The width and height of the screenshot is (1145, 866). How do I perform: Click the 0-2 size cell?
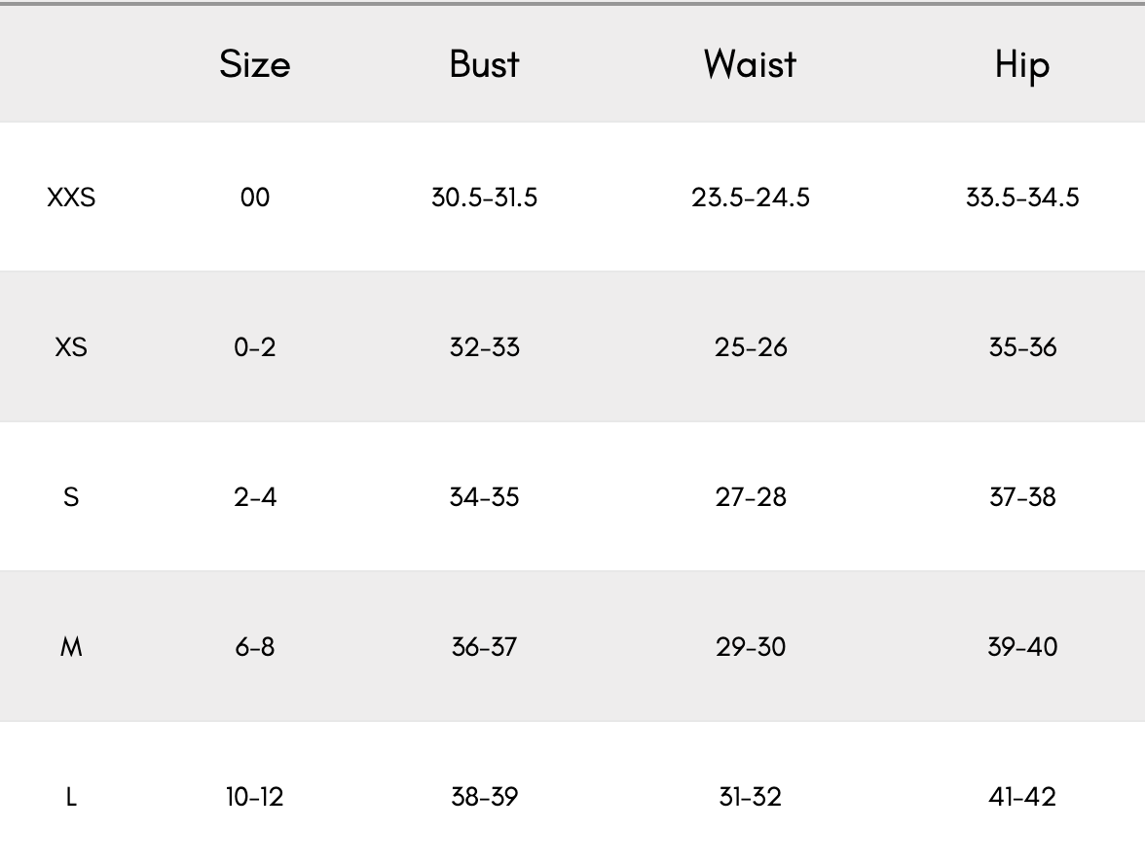coord(254,347)
